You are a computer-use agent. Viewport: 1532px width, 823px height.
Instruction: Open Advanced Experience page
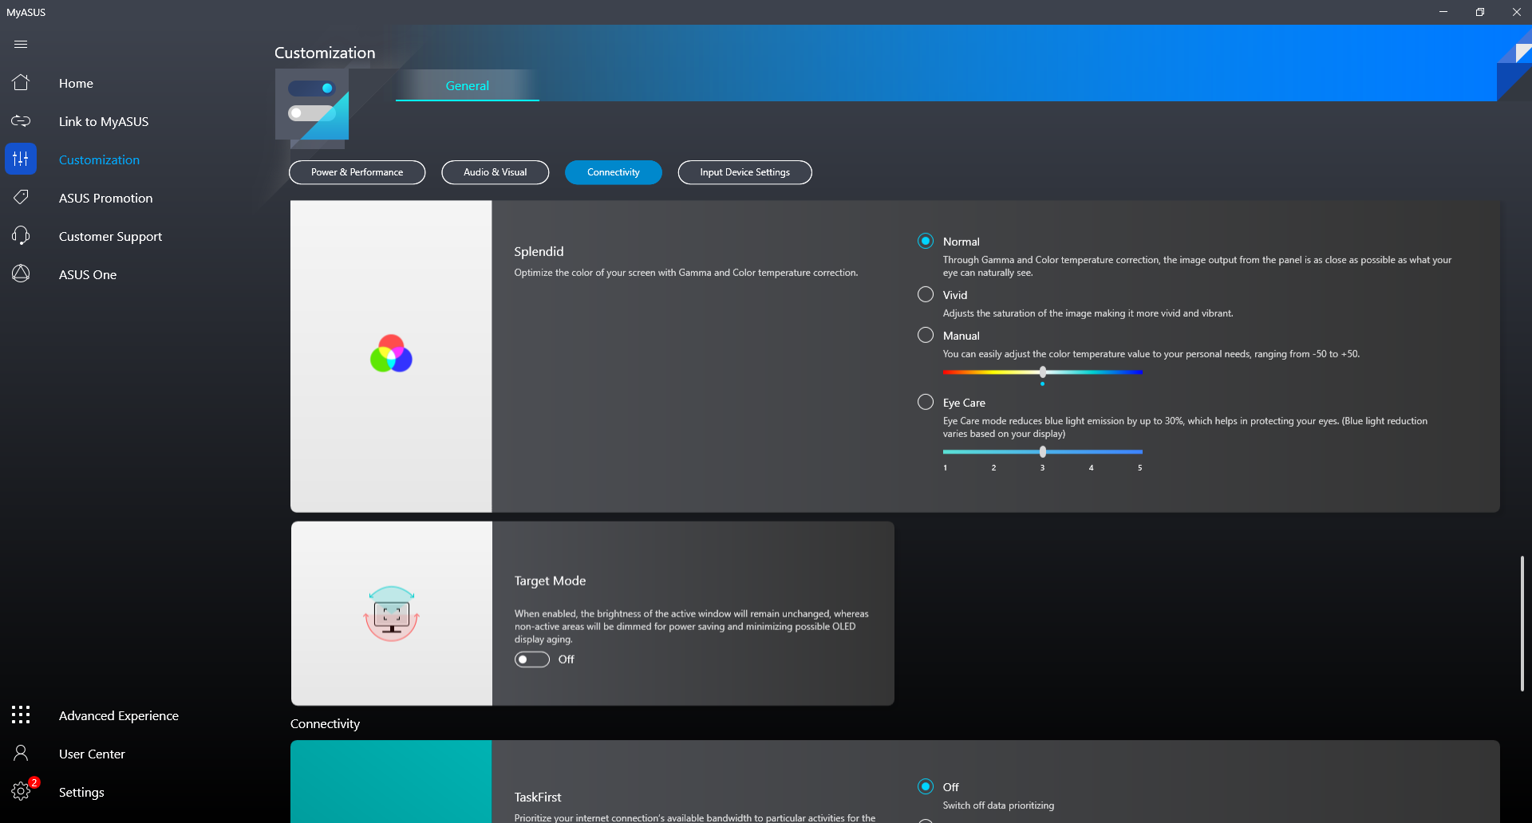coord(119,715)
